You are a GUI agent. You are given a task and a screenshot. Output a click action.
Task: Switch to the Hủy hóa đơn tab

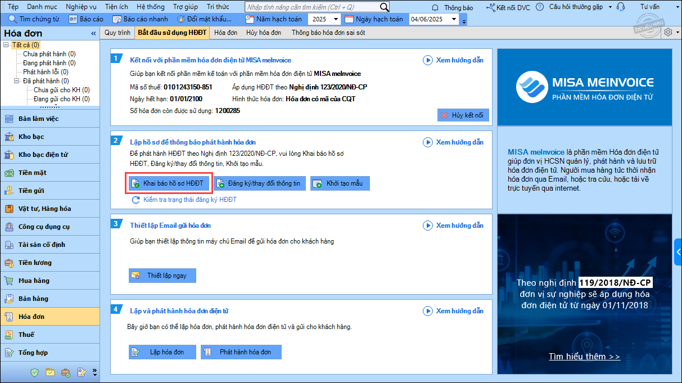pyautogui.click(x=264, y=33)
